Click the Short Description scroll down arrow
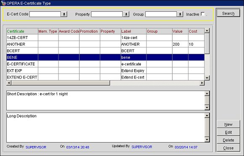 coord(207,107)
